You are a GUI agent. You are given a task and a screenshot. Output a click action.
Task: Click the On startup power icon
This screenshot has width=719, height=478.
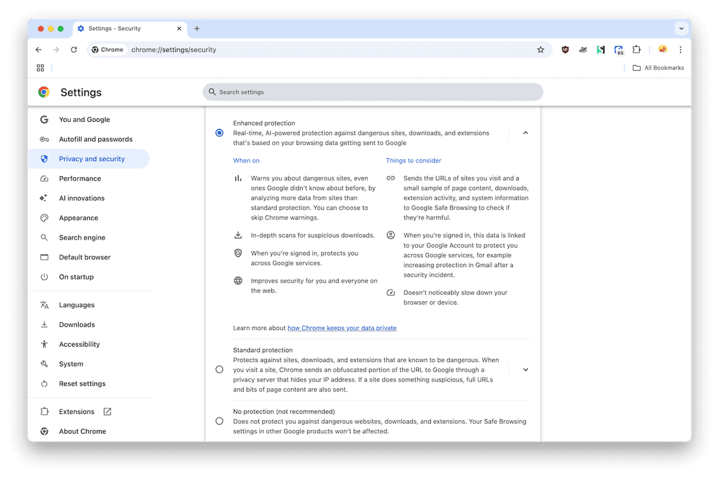44,277
